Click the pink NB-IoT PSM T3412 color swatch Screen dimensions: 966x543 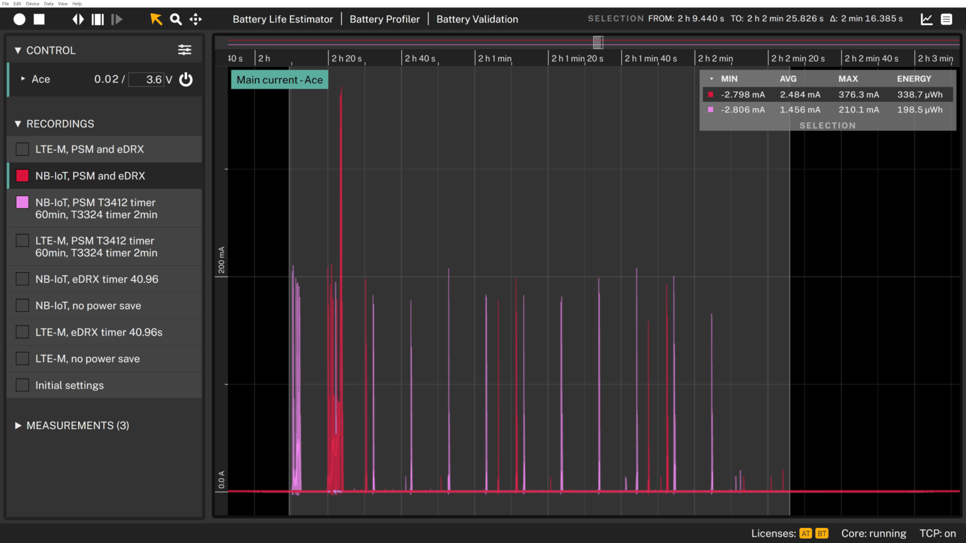23,202
